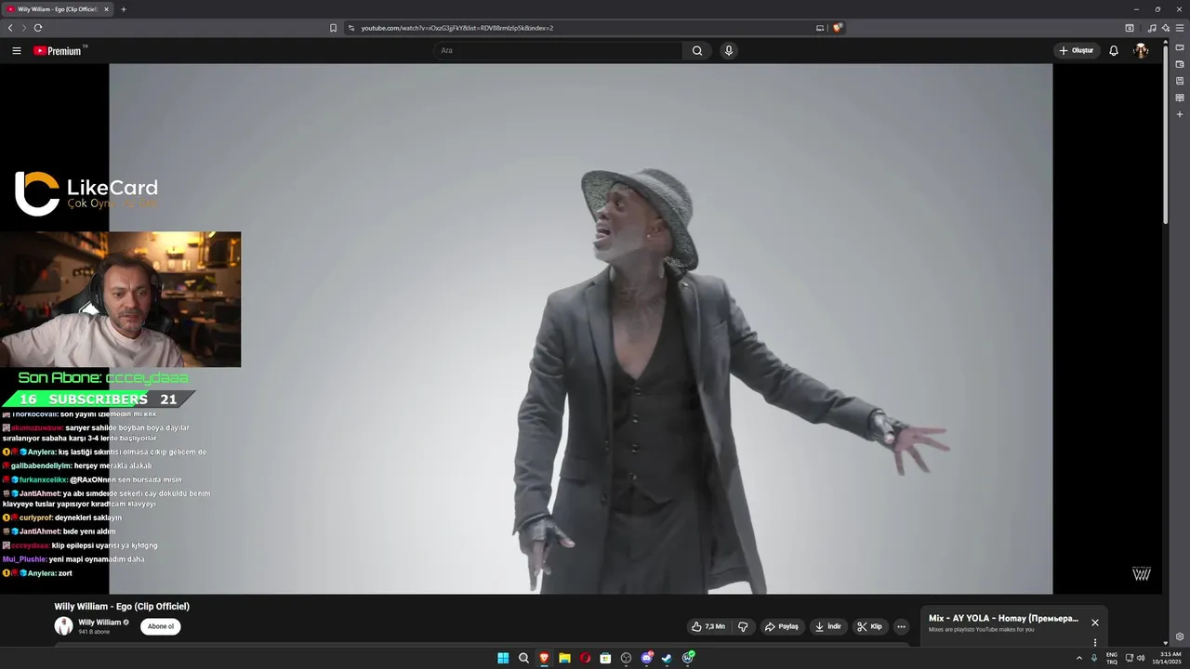Screen dimensions: 1190x669
Task: Open sidebar settings gear at bottom right
Action: point(1180,636)
